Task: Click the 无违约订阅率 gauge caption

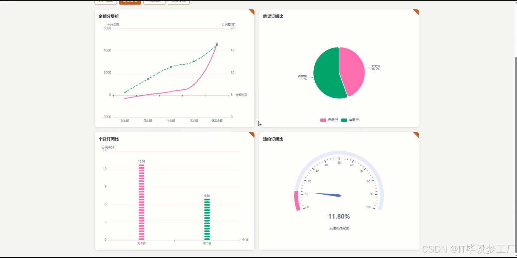Action: (x=339, y=229)
